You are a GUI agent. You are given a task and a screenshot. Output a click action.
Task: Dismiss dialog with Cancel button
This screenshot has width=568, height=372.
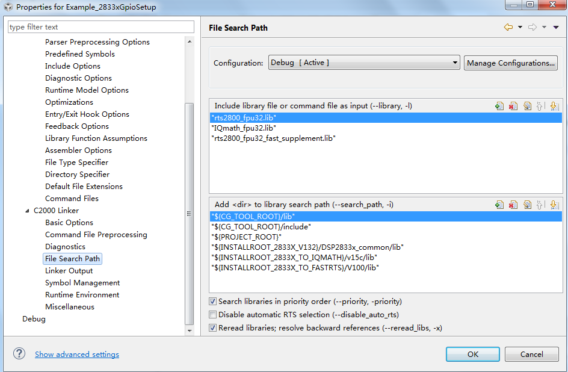(531, 355)
